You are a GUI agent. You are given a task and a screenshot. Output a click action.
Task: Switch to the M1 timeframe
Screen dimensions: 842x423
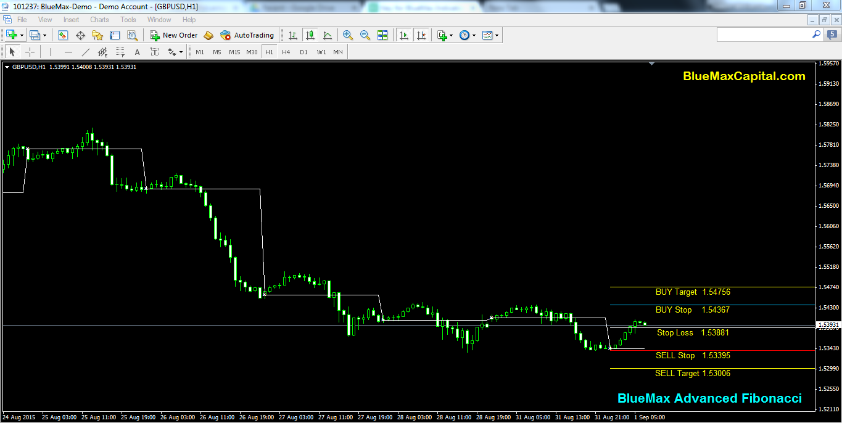[x=200, y=52]
